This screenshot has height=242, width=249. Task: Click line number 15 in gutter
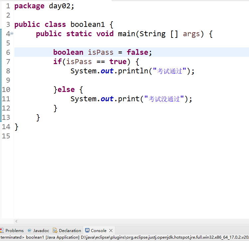point(6,136)
